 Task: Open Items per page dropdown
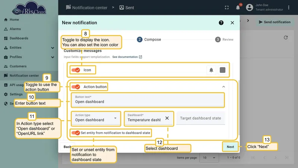[x=209, y=158]
